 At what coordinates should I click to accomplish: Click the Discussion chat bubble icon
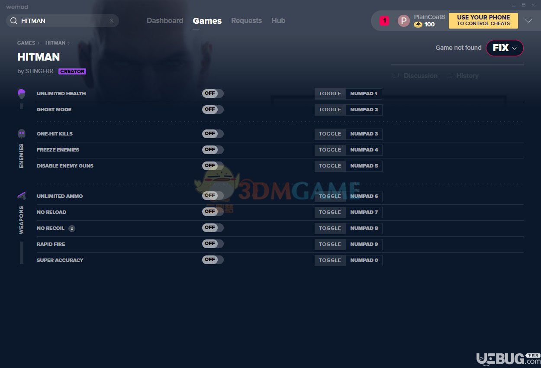[x=396, y=76]
